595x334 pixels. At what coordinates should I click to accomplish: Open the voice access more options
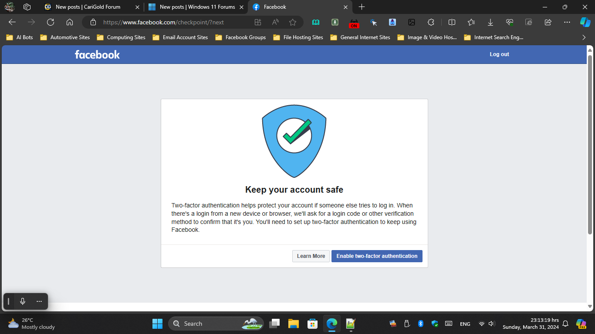point(39,301)
